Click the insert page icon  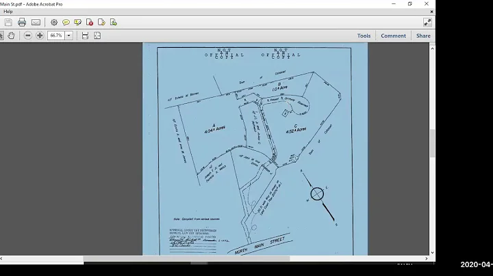tap(101, 23)
